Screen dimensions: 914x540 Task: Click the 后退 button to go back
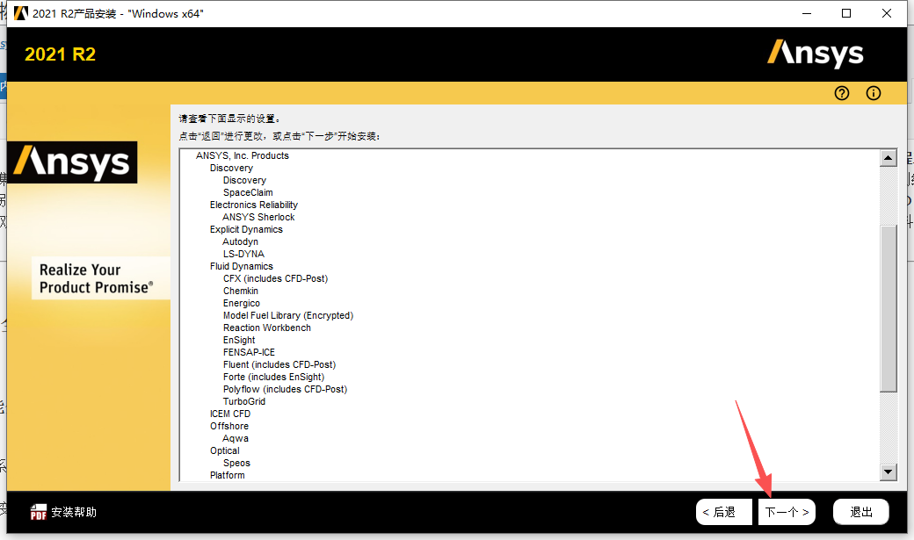(724, 511)
